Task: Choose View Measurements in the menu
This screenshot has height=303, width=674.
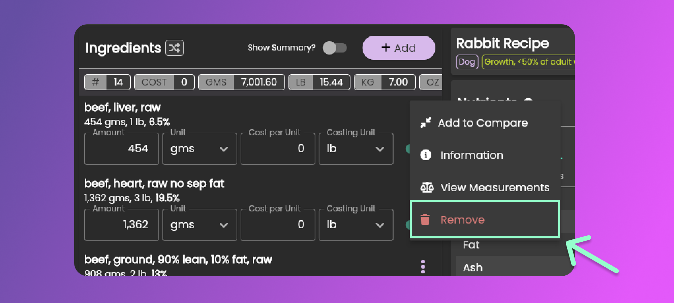Action: [x=494, y=188]
